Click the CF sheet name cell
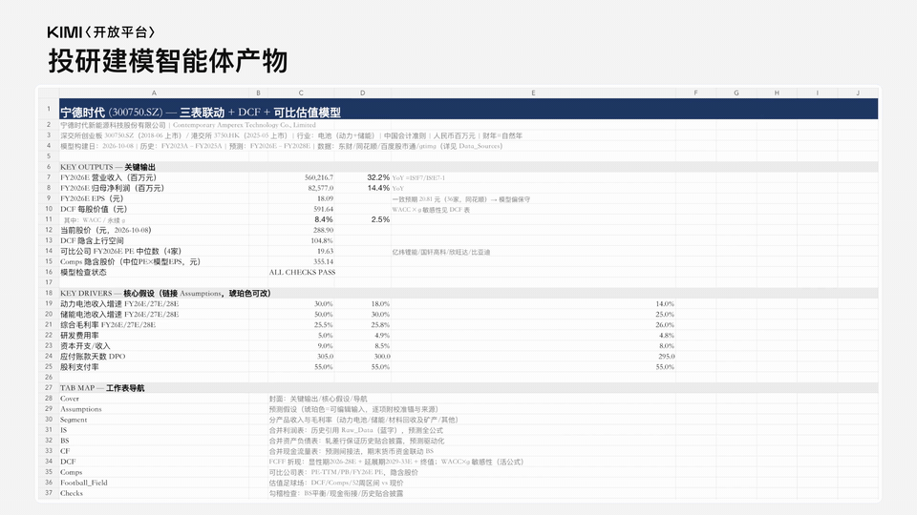The width and height of the screenshot is (917, 515). 64,451
